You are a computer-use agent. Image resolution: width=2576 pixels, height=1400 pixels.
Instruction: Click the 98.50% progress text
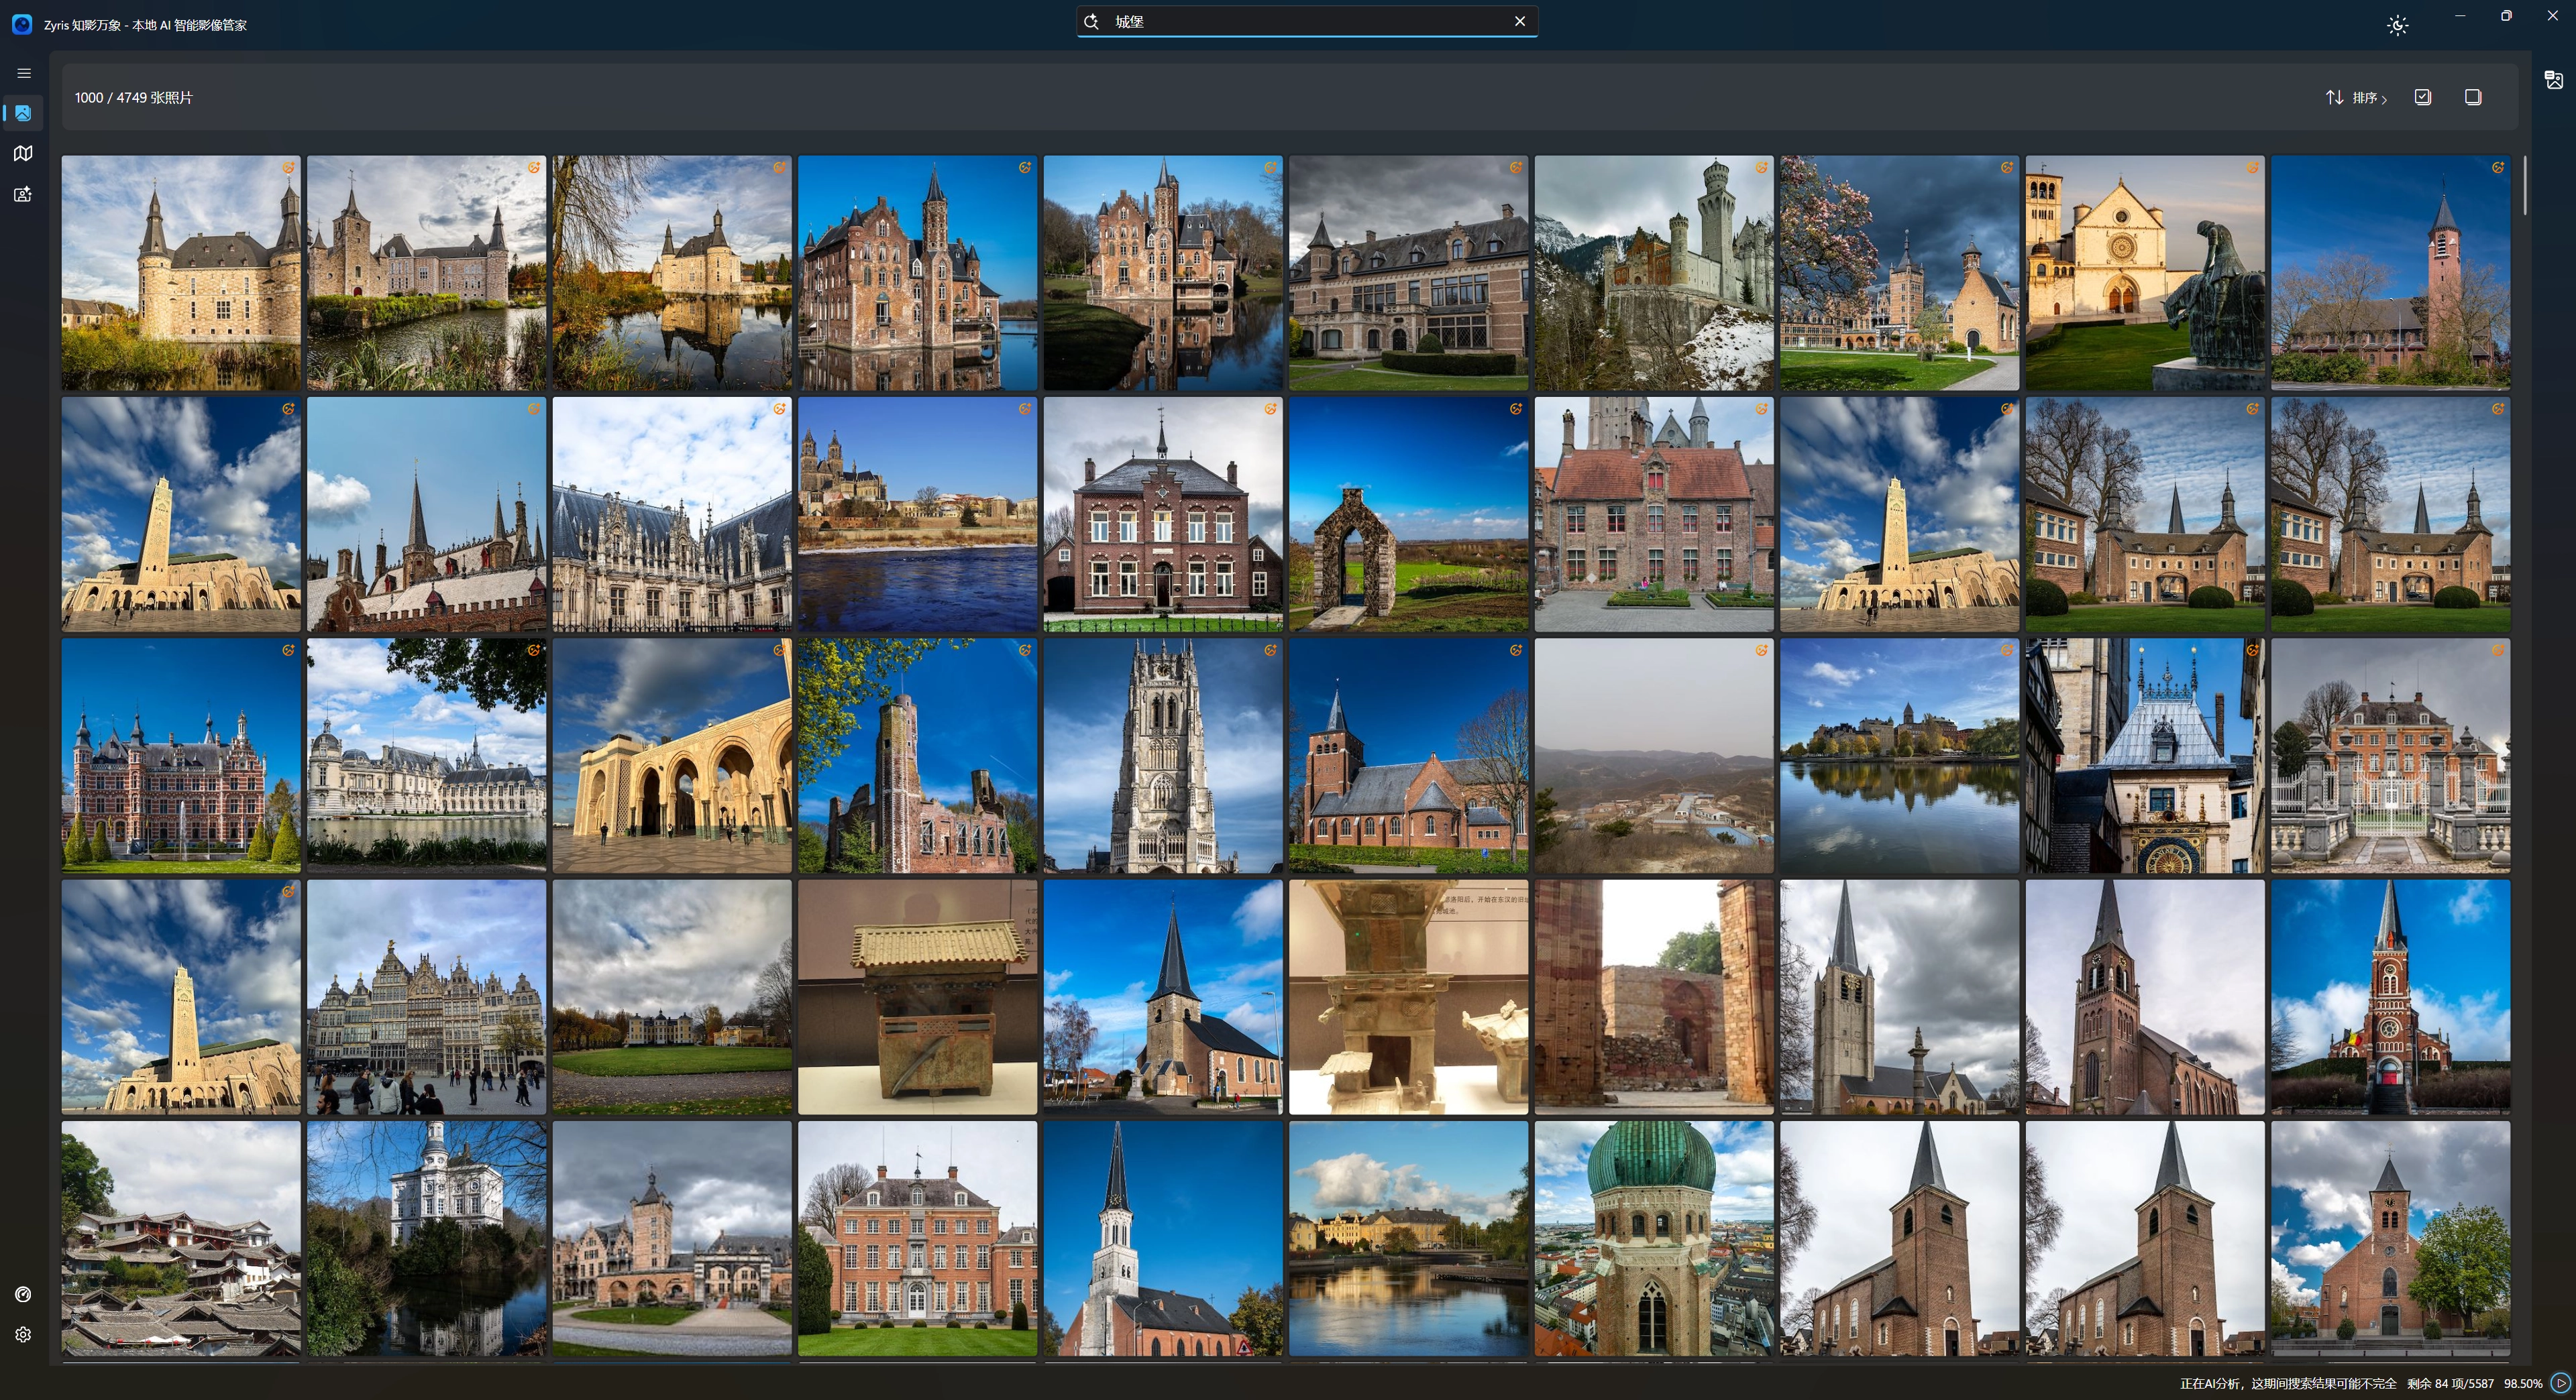click(2523, 1384)
